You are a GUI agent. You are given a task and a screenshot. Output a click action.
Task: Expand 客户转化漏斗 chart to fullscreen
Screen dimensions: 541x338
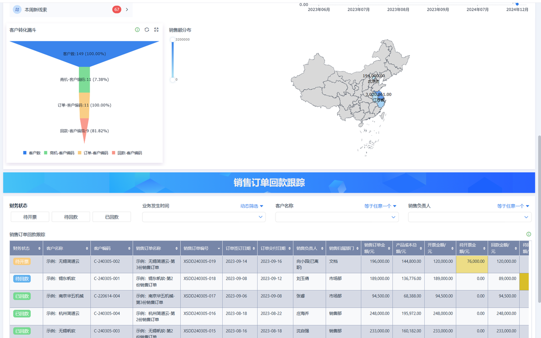pos(156,30)
